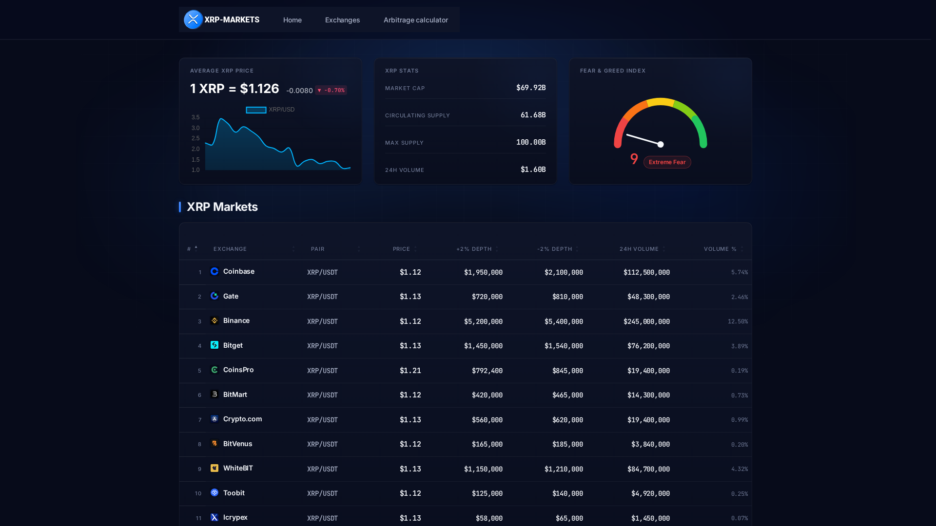
Task: Click the BitMart exchange logo
Action: point(214,394)
